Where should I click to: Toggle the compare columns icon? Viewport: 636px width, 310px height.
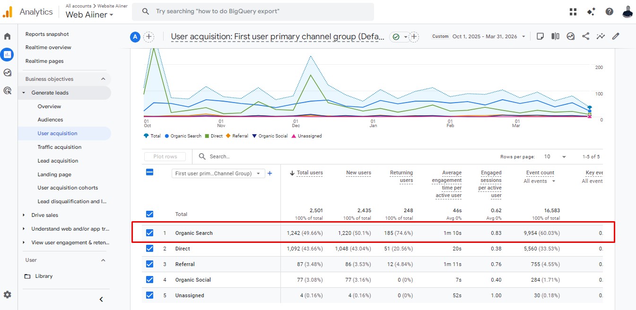(556, 36)
